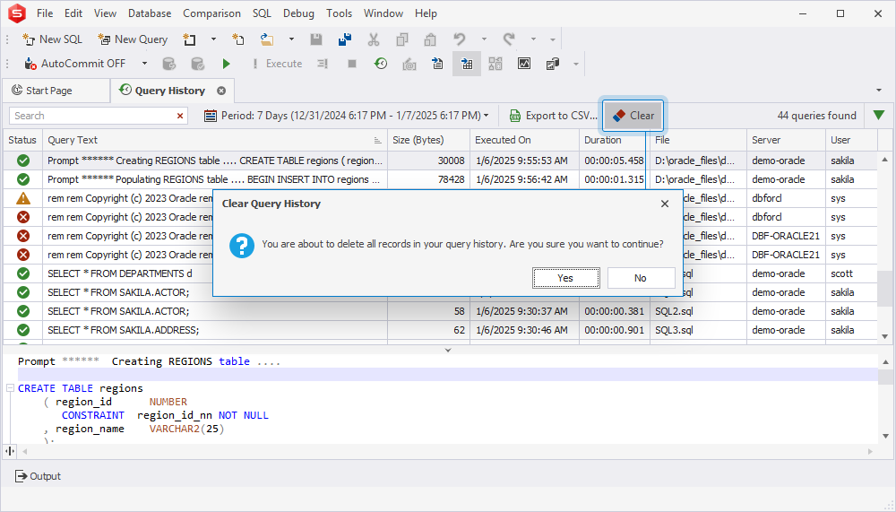
Task: Click the Stop execution square icon
Action: click(x=352, y=64)
